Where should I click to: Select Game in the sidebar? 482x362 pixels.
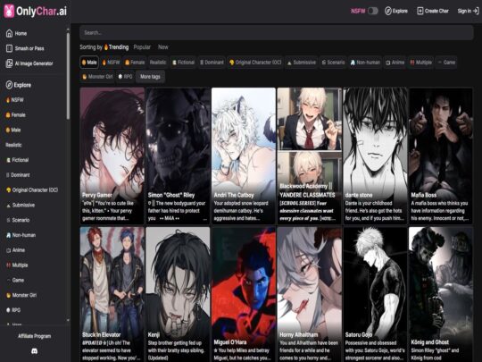(15, 280)
